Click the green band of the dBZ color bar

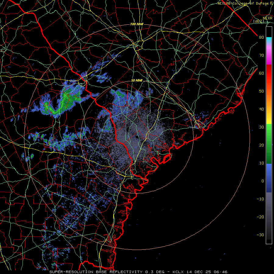pos(269,144)
